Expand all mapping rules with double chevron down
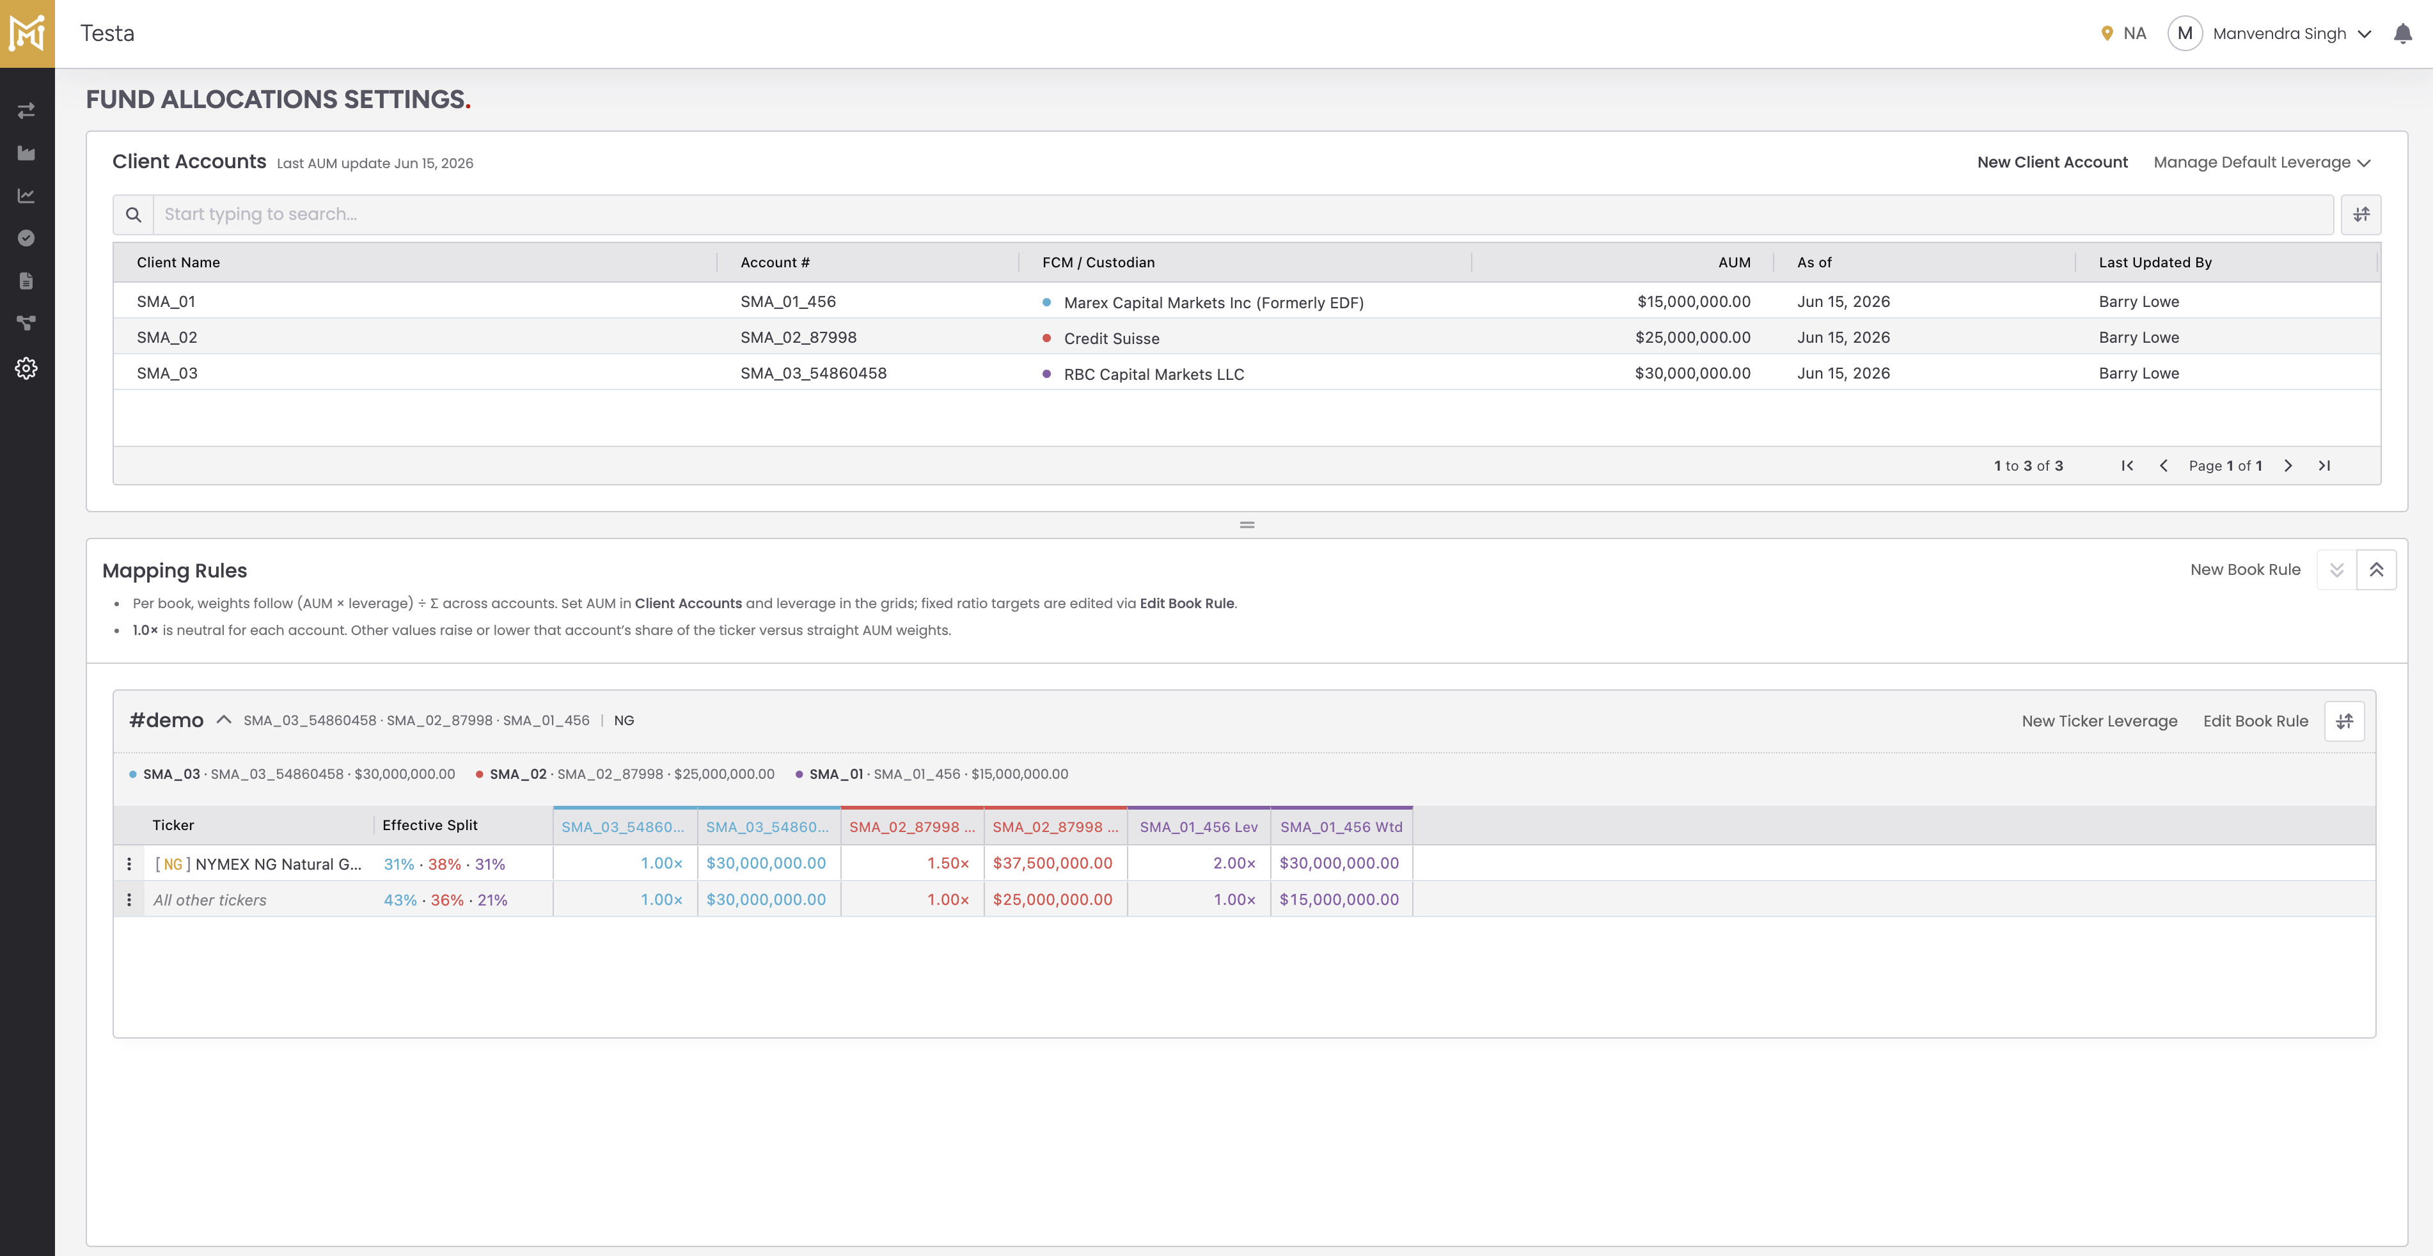2433x1256 pixels. [2336, 570]
